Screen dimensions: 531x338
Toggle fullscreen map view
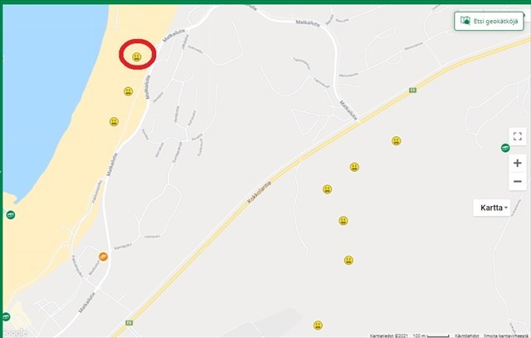click(x=518, y=136)
